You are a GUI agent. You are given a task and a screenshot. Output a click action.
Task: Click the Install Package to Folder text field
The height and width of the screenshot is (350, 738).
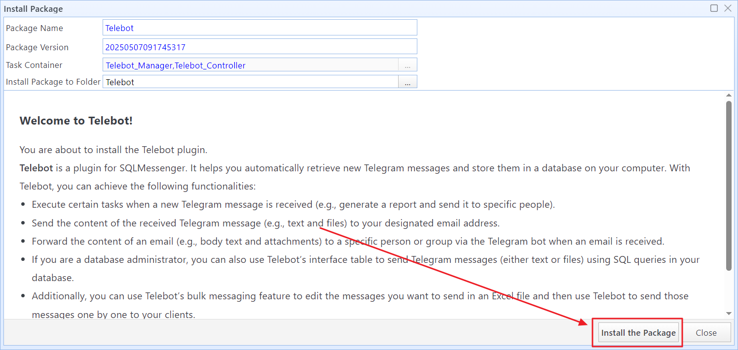[x=251, y=82]
